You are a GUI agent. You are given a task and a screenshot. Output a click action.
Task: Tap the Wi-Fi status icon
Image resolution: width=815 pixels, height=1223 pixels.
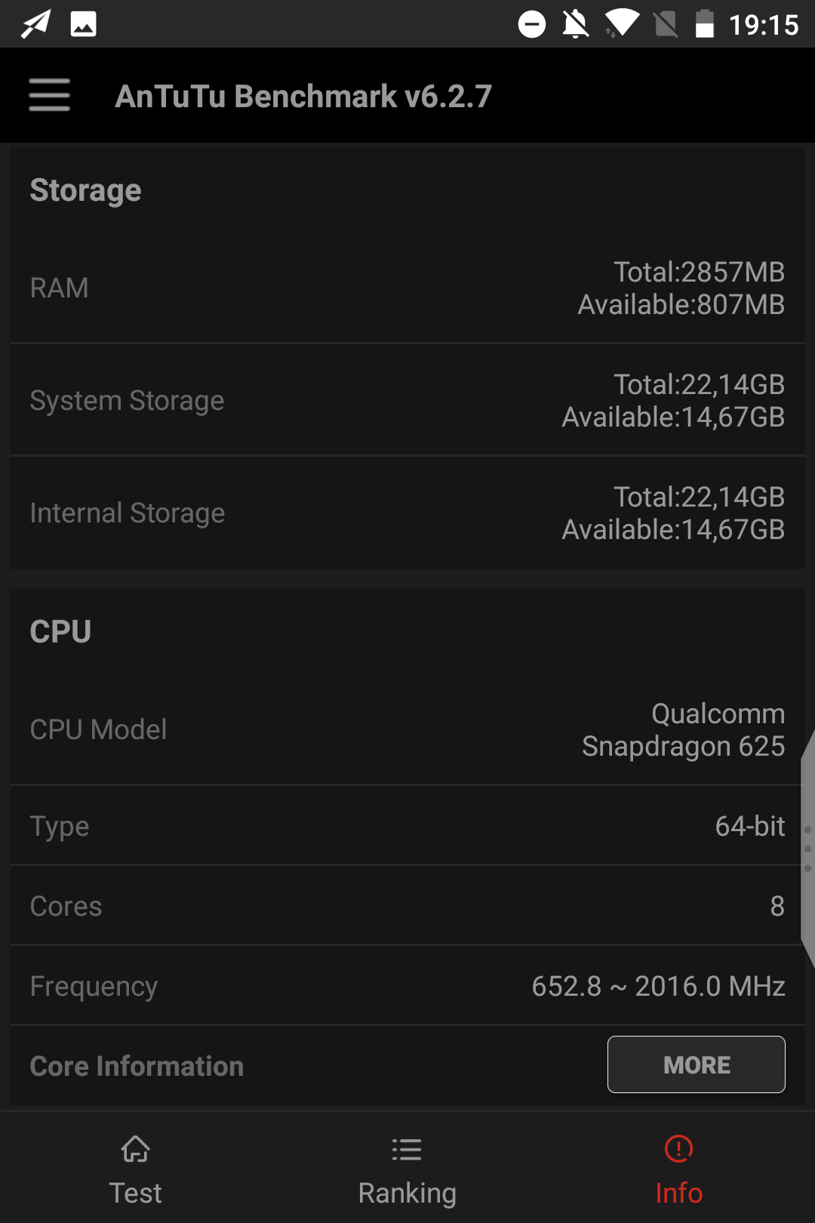622,23
